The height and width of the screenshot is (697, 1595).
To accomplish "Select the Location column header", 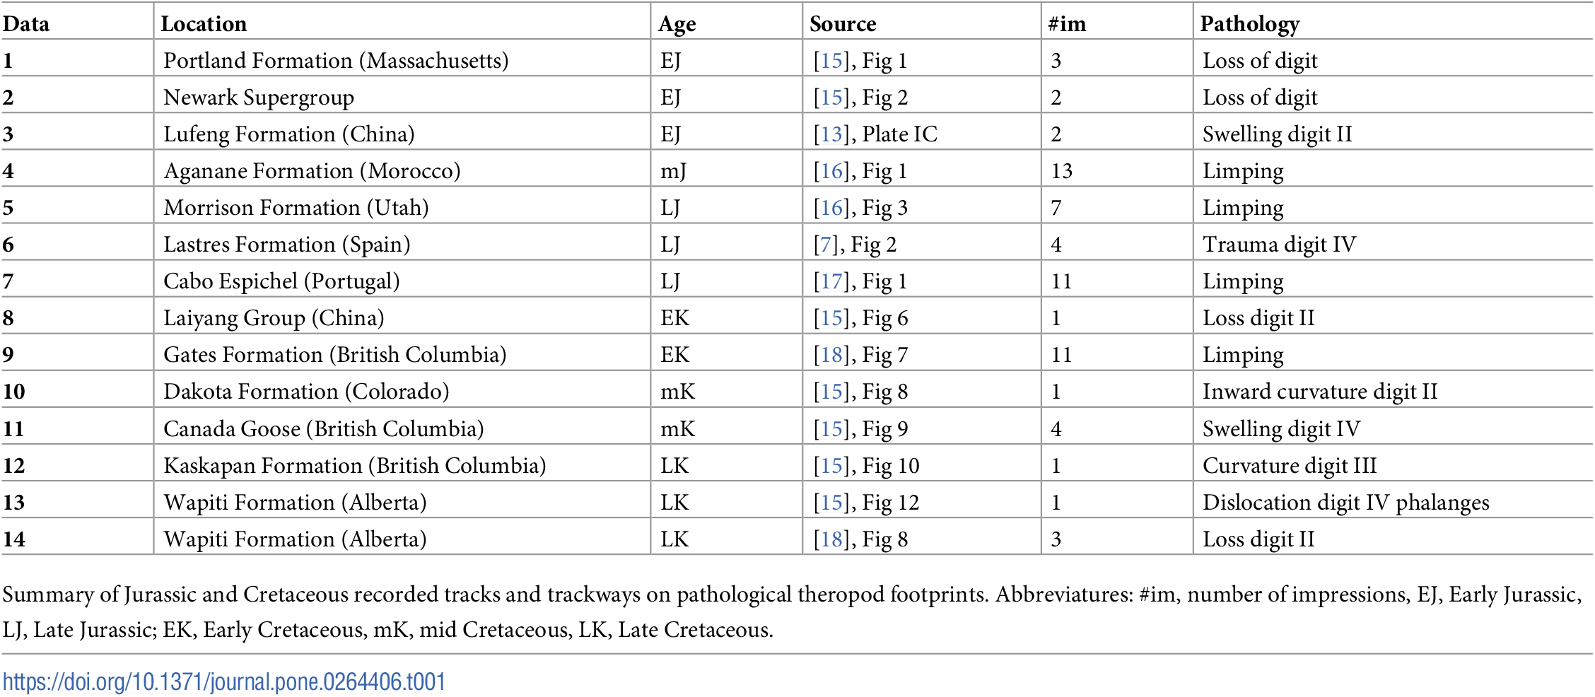I will coord(204,24).
